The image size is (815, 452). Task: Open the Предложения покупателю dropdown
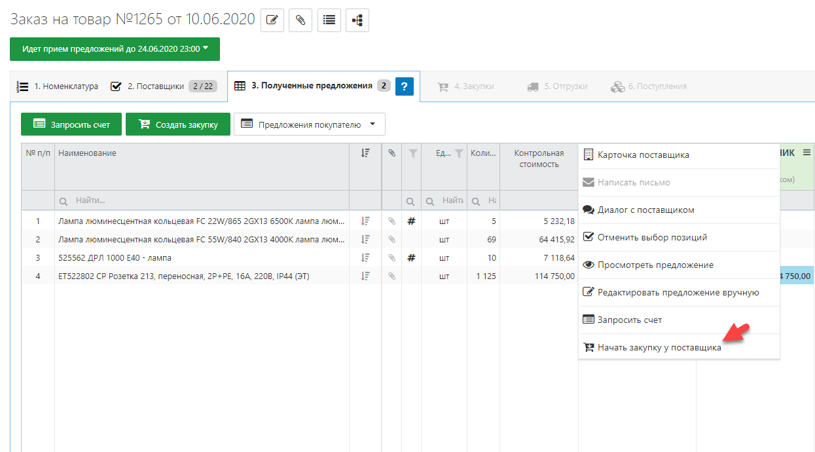[309, 124]
